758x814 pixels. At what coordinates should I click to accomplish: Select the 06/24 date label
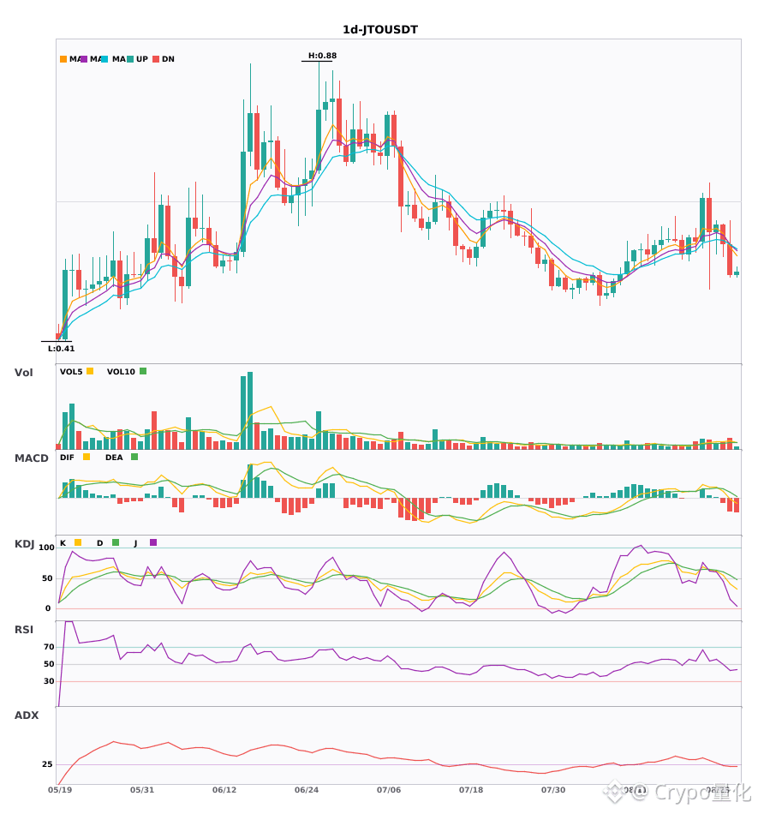307,790
